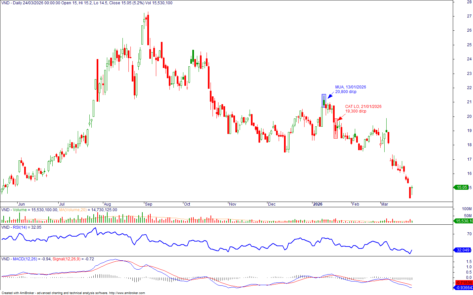The width and height of the screenshot is (473, 295).
Task: Click the CAT LO, 21/01/2026 annotation text
Action: tap(363, 107)
